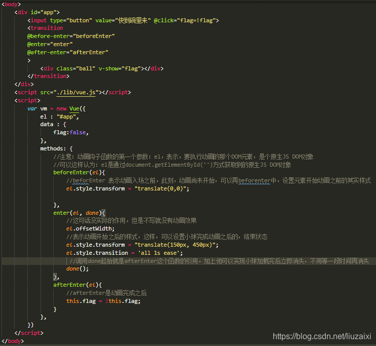The width and height of the screenshot is (376, 346).
Task: Click the "methods: {" line
Action: (56, 148)
